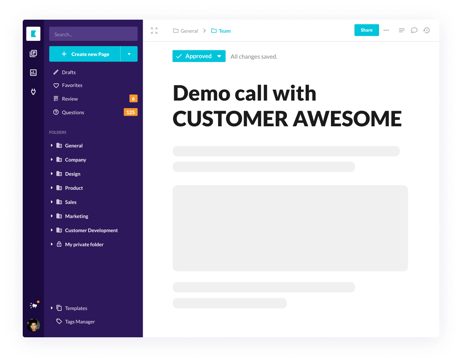This screenshot has height=363, width=462.
Task: Expand the Sales folder
Action: [52, 202]
